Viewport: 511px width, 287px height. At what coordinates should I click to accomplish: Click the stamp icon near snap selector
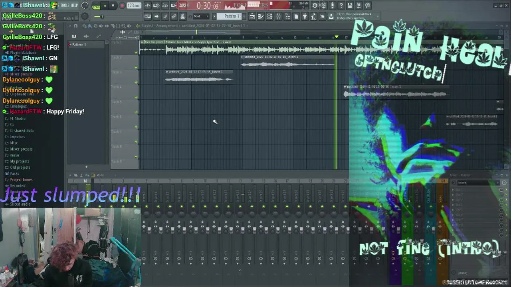182,16
